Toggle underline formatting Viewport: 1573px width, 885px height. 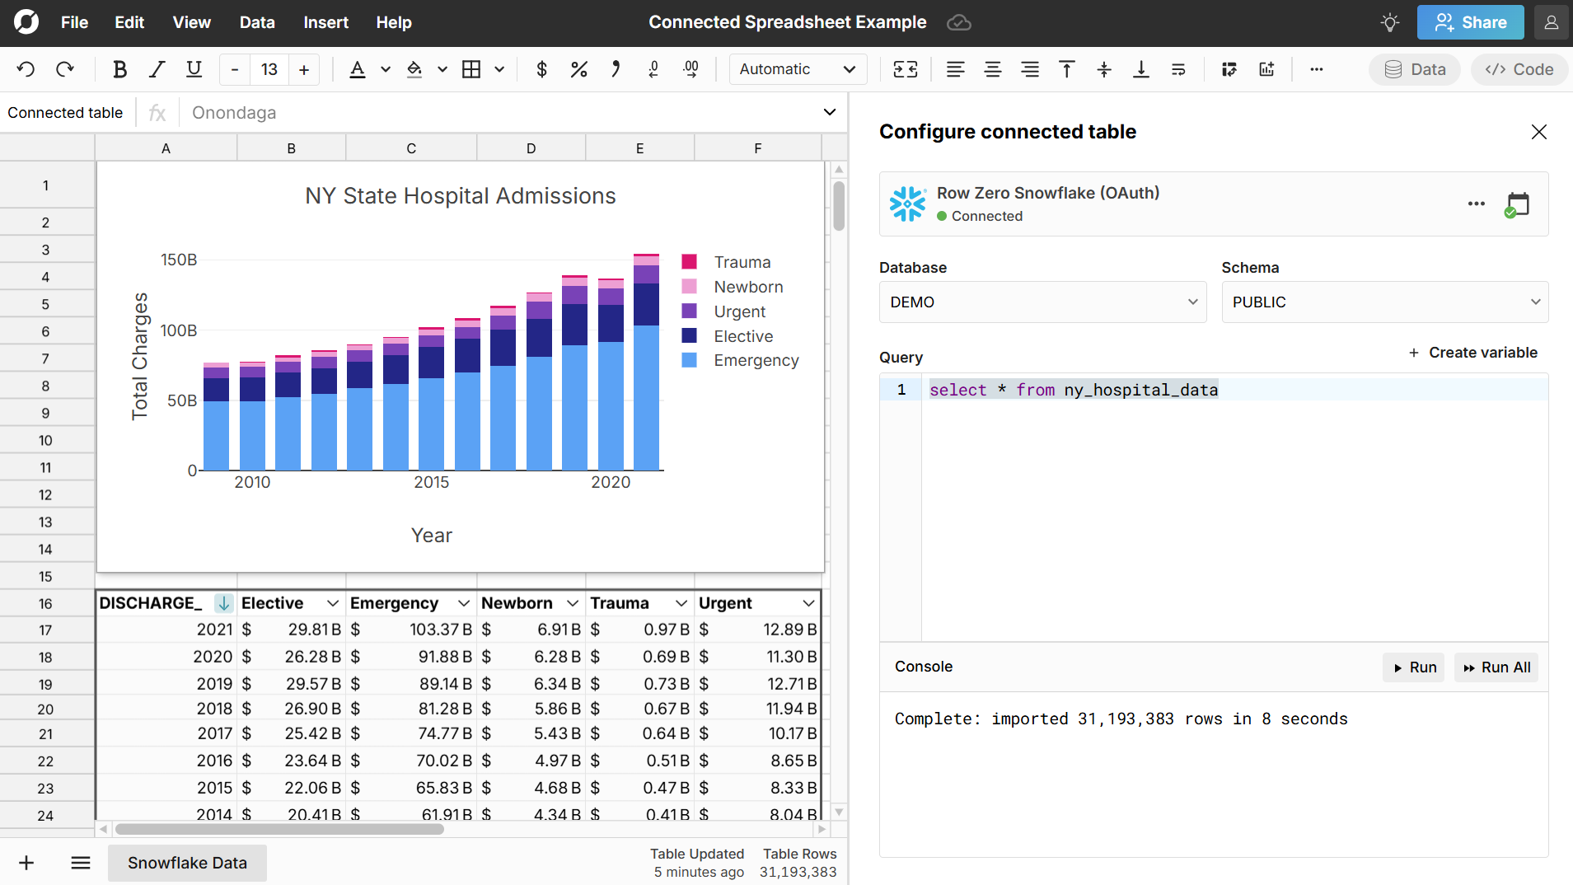pos(194,69)
